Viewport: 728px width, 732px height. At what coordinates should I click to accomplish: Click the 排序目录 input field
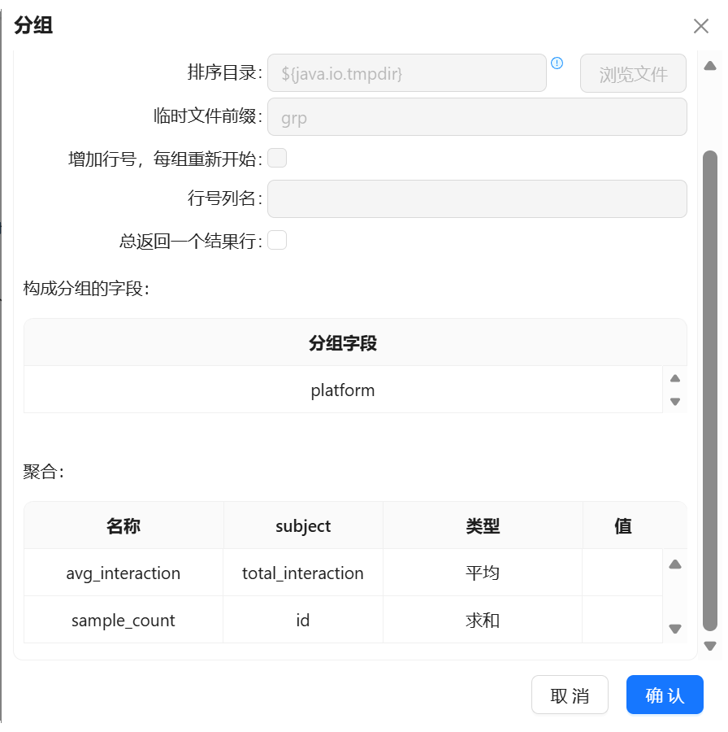[x=407, y=73]
